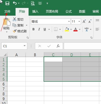The image size is (101, 104).
Task: Customize the quick access toolbar dropdown
Action: (47, 3)
